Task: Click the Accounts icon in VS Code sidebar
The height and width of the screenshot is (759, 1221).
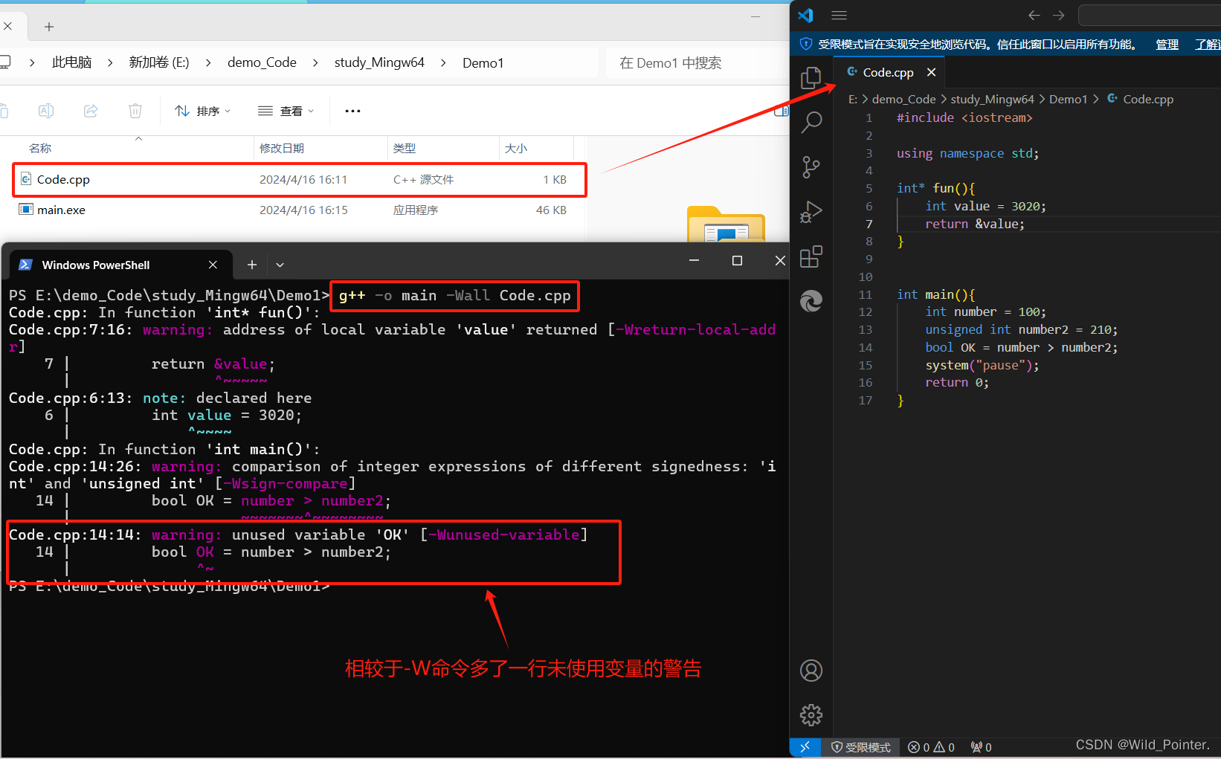Action: coord(811,670)
